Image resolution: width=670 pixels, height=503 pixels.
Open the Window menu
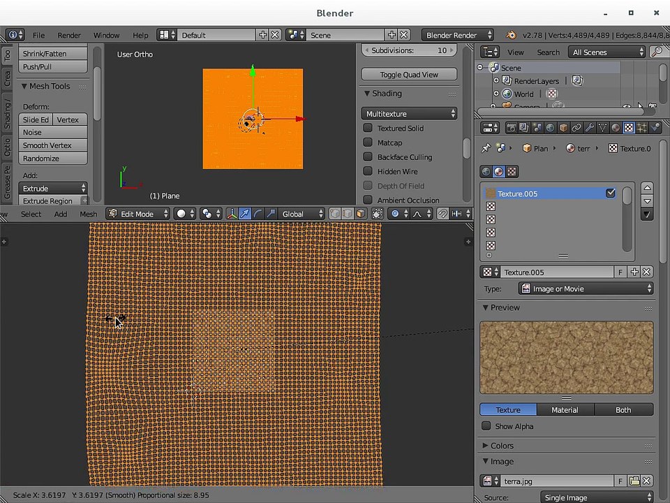coord(106,35)
